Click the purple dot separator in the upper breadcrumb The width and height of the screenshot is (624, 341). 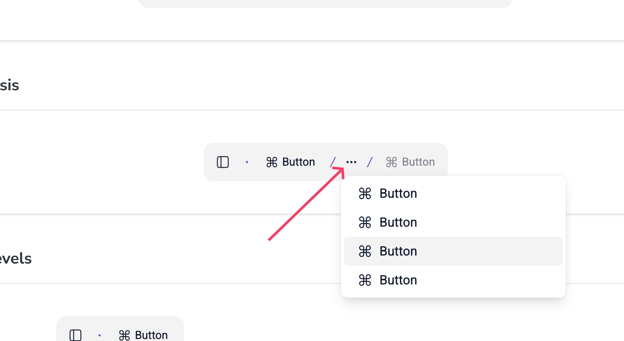click(x=247, y=162)
